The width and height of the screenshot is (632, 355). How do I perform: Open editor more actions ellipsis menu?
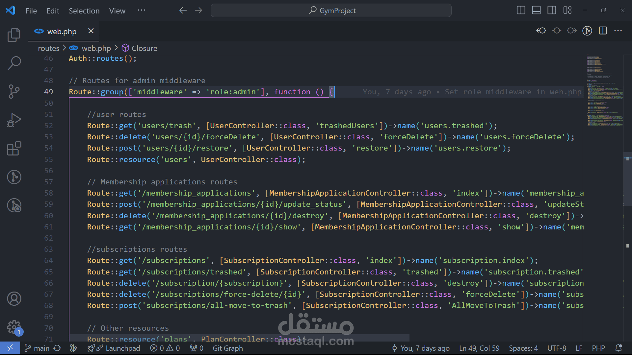tap(618, 31)
